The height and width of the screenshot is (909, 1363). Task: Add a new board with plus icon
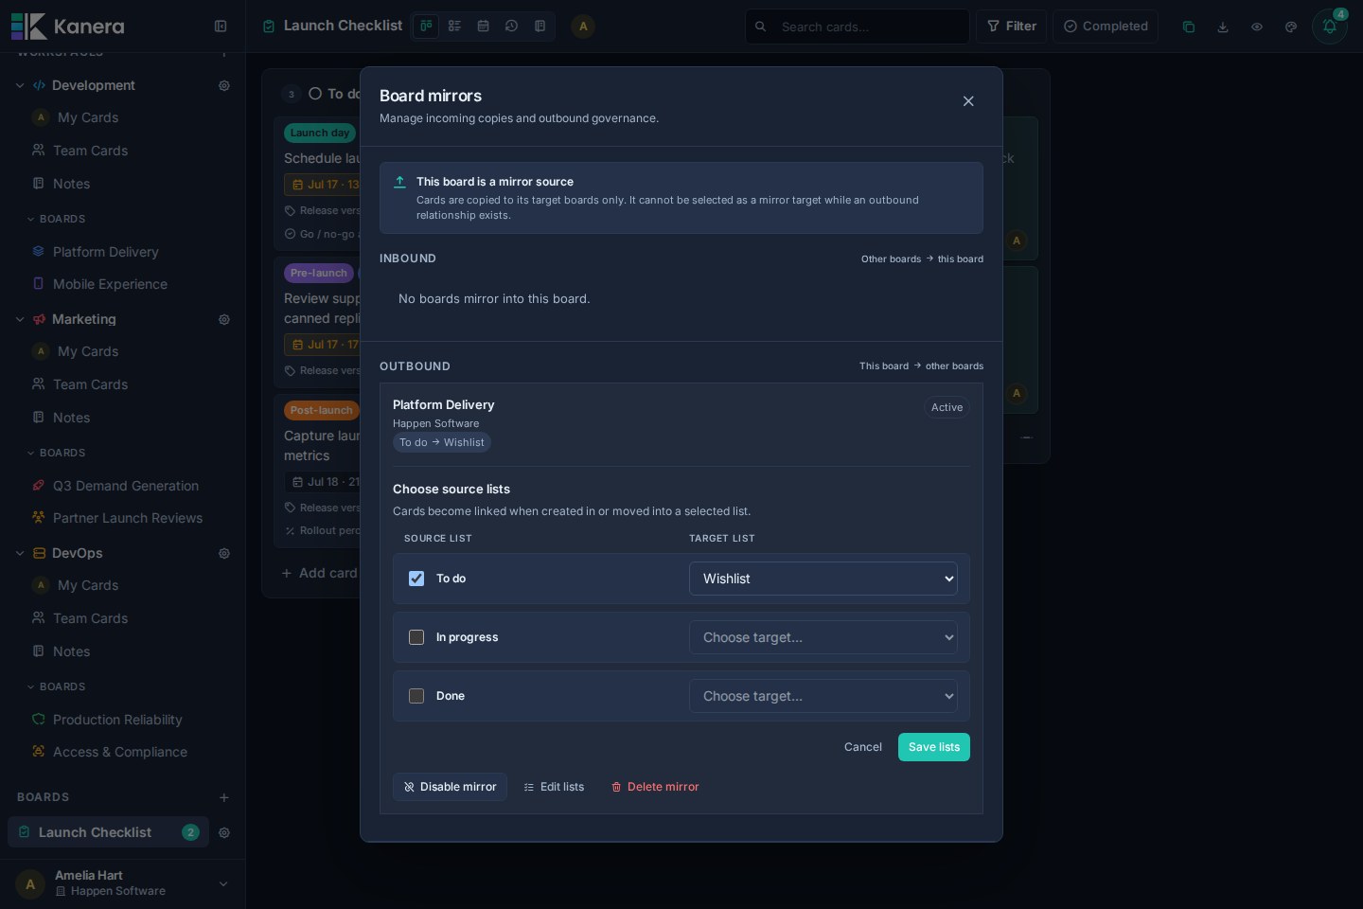224,797
